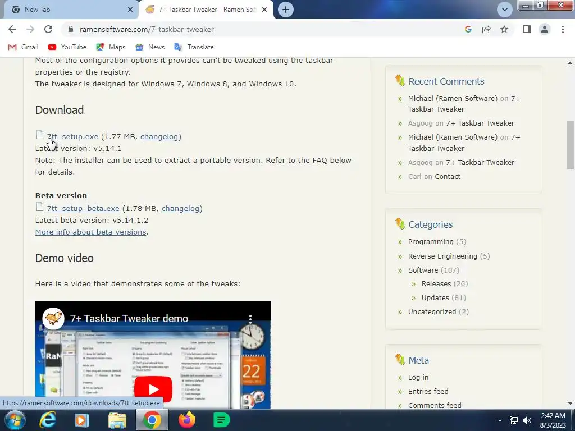
Task: Open the Entries feed link
Action: point(428,391)
